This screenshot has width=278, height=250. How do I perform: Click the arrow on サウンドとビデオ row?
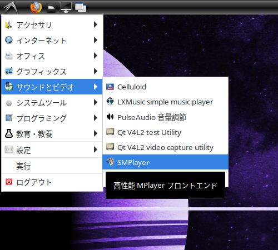point(96,87)
